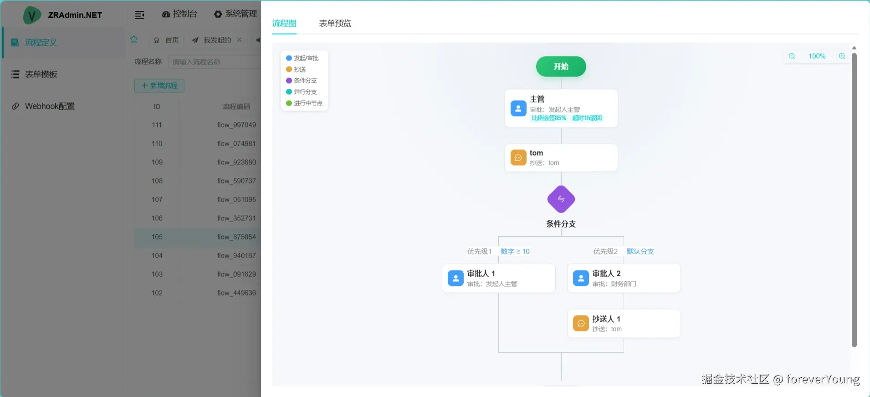
Task: Click the zoom out magnifier icon
Action: coord(792,56)
